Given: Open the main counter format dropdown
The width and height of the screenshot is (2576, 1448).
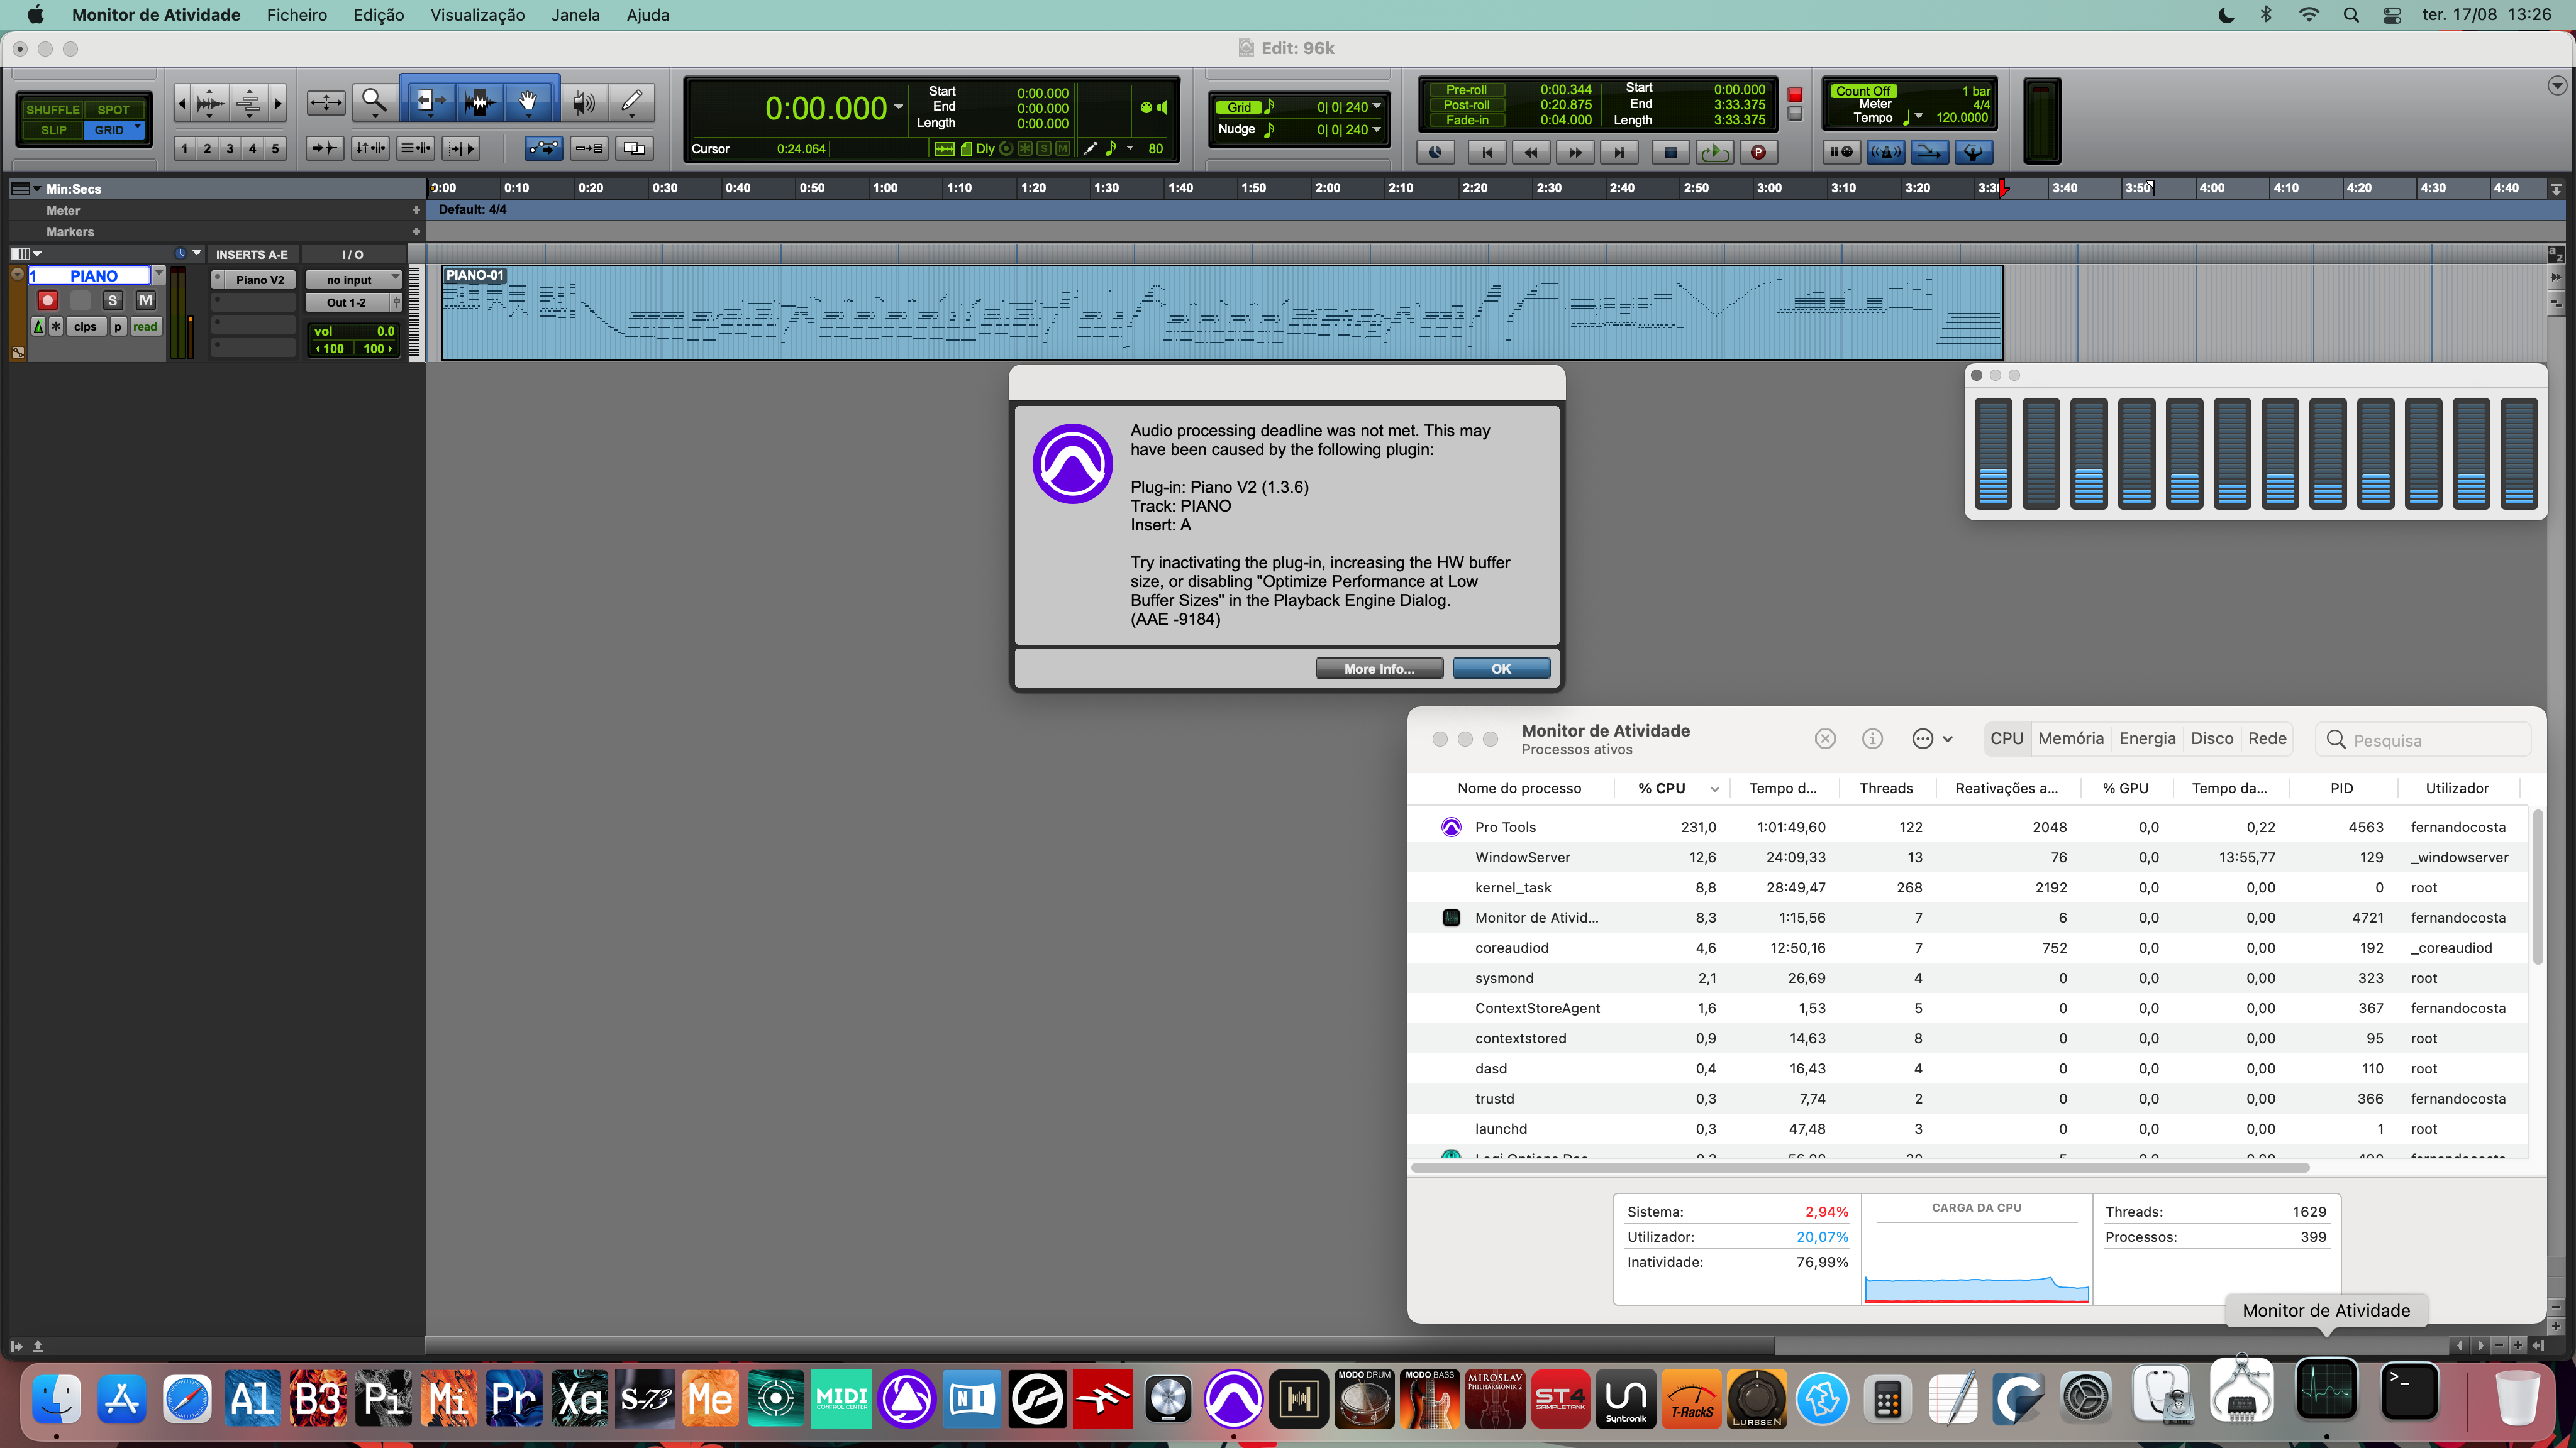Looking at the screenshot, I should point(899,107).
